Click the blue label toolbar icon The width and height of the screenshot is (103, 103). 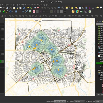[35, 8]
